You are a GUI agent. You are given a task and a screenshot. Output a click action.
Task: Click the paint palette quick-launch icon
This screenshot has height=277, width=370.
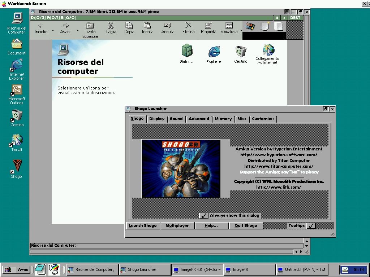[54, 269]
